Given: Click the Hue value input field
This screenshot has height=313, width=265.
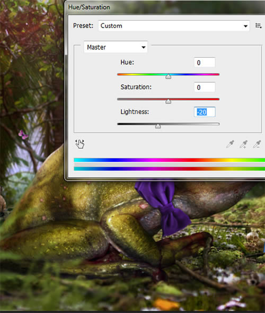Looking at the screenshot, I should coord(205,63).
